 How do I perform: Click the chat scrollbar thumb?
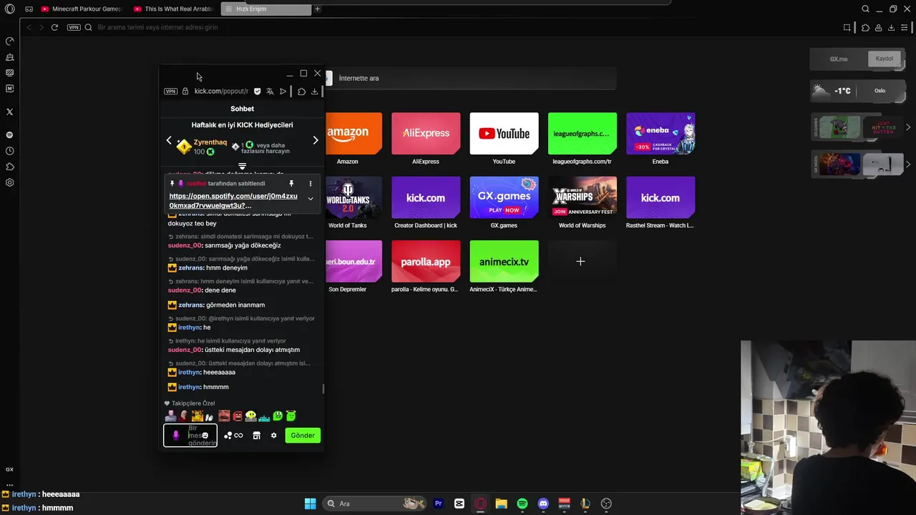pyautogui.click(x=323, y=389)
